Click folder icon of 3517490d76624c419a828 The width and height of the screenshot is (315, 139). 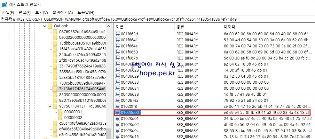[x=55, y=66]
